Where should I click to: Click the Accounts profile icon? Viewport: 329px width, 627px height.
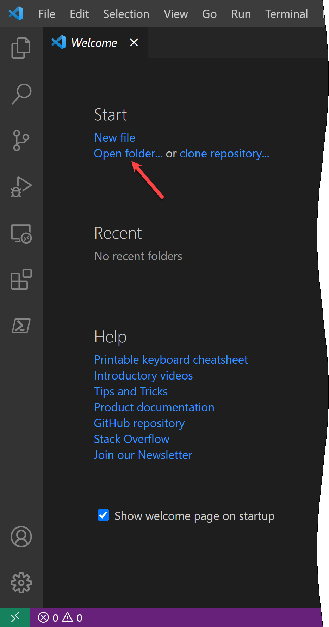(21, 537)
